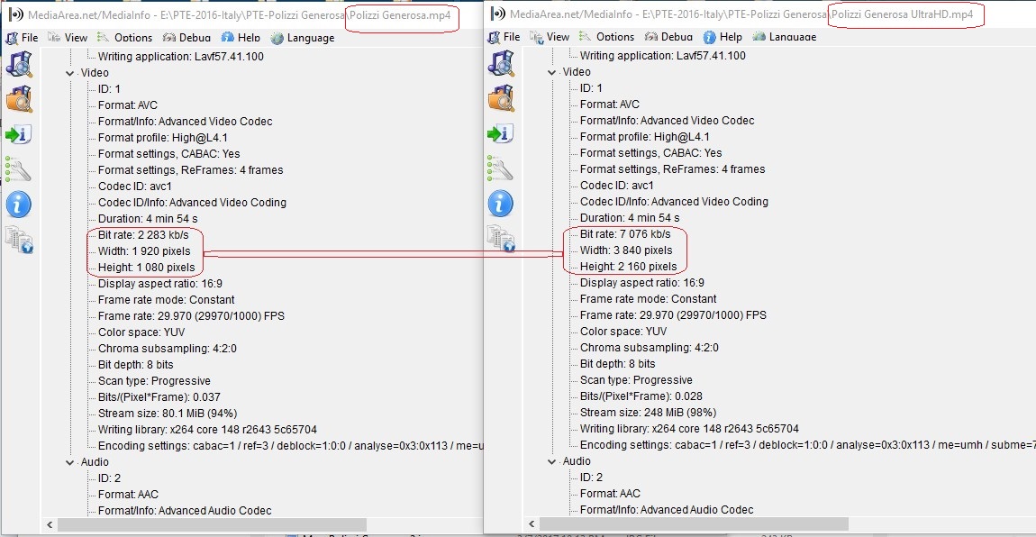Open the Language menu in left window
Screen dimensions: 1036x537
point(302,38)
